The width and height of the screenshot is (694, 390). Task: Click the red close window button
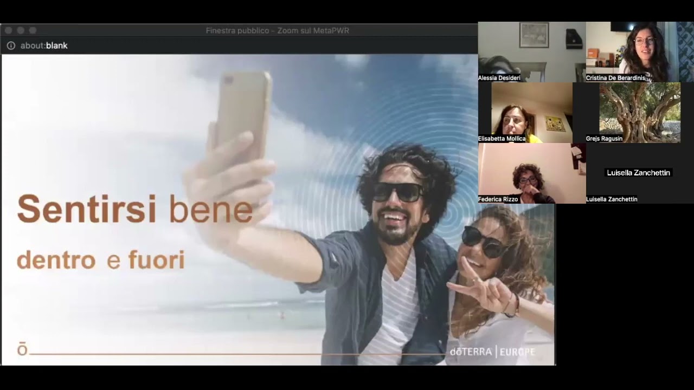[x=9, y=30]
